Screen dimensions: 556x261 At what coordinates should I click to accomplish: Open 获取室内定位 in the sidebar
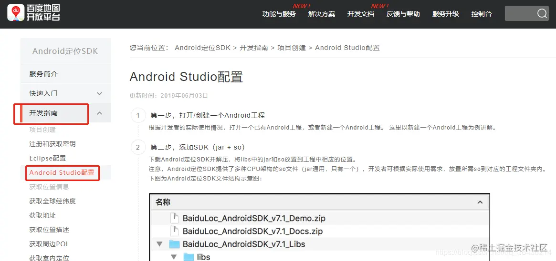[x=49, y=258]
